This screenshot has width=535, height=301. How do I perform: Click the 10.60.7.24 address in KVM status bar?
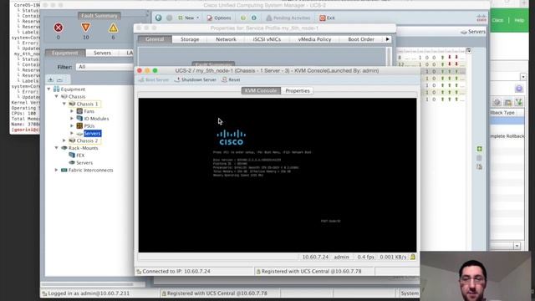(315, 257)
